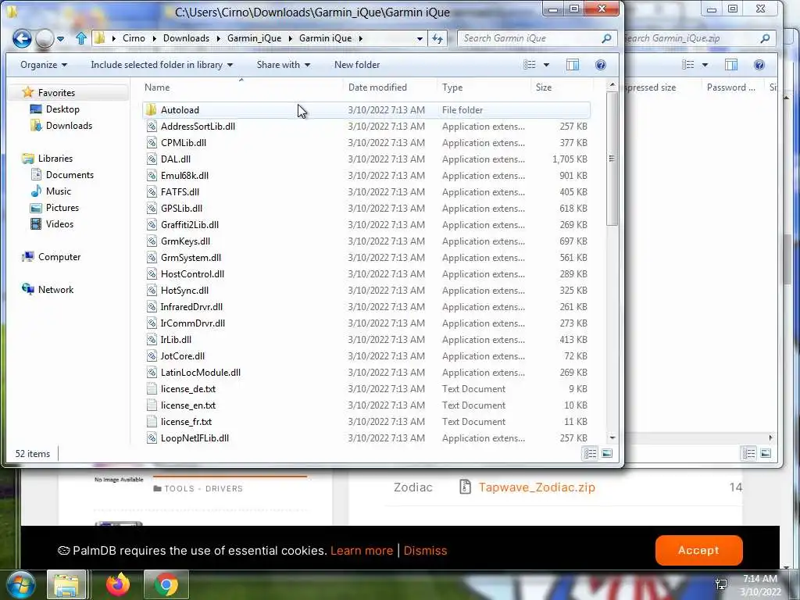Open Firefox from the taskbar
Screen dimensions: 800x600
click(118, 584)
